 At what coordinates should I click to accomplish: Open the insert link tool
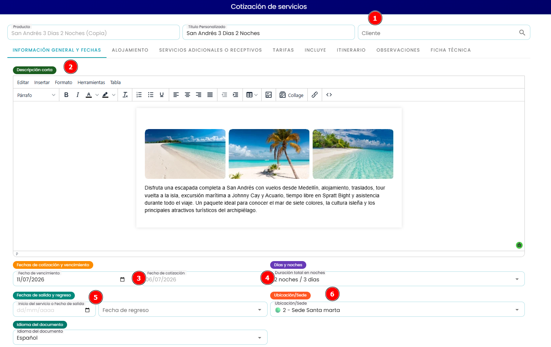[x=314, y=95]
